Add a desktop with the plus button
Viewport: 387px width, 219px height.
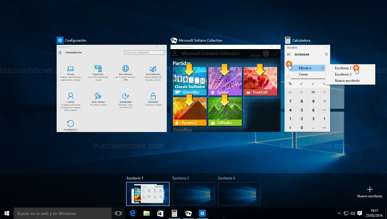[370, 190]
